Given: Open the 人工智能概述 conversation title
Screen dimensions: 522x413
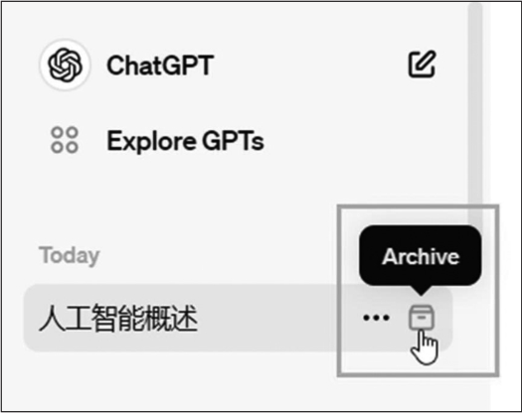Looking at the screenshot, I should [118, 318].
